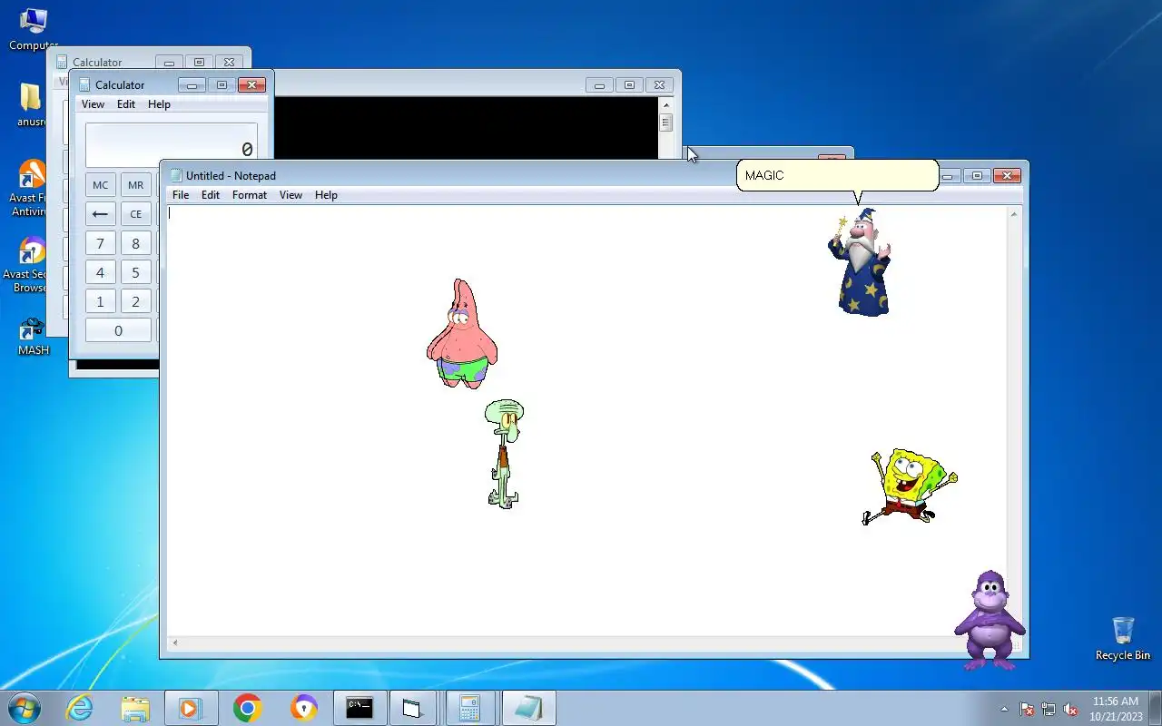Open the Notepad View menu
Viewport: 1162px width, 726px height.
click(290, 195)
